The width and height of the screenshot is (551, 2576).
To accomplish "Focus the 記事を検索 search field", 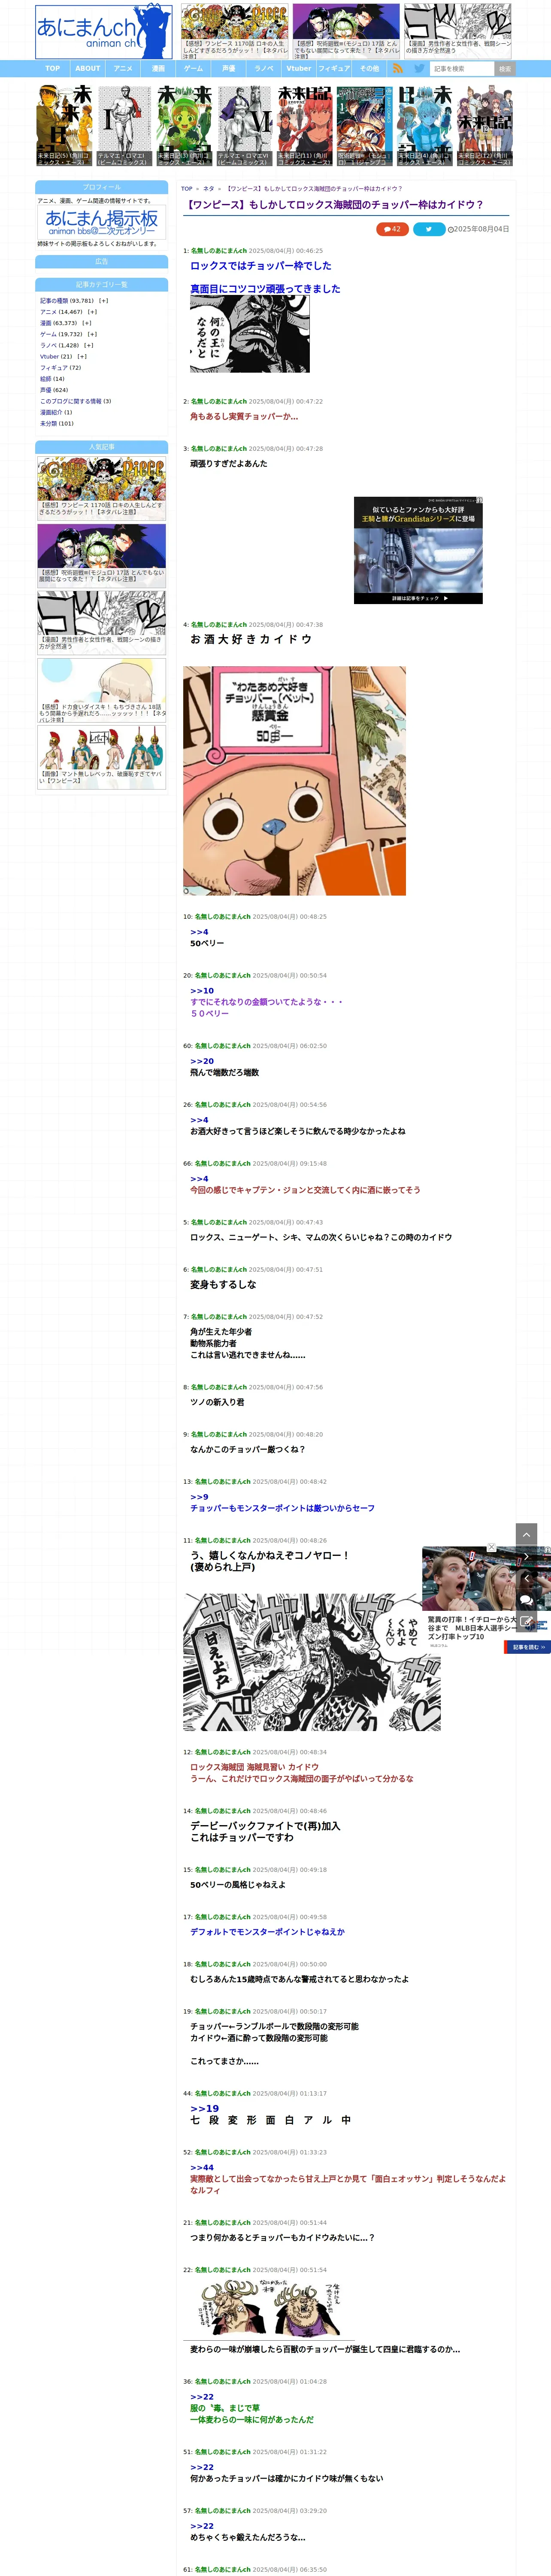I will (462, 69).
